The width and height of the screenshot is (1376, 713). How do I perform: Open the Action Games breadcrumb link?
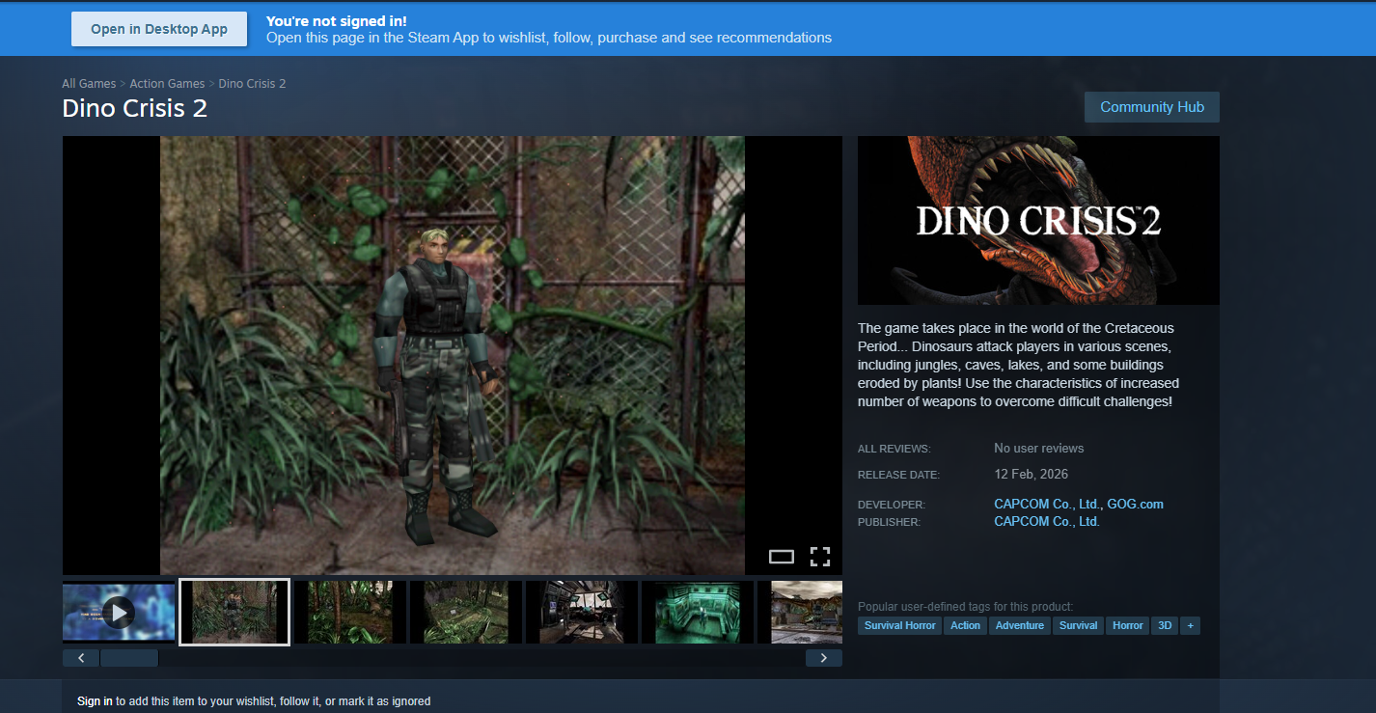point(167,84)
